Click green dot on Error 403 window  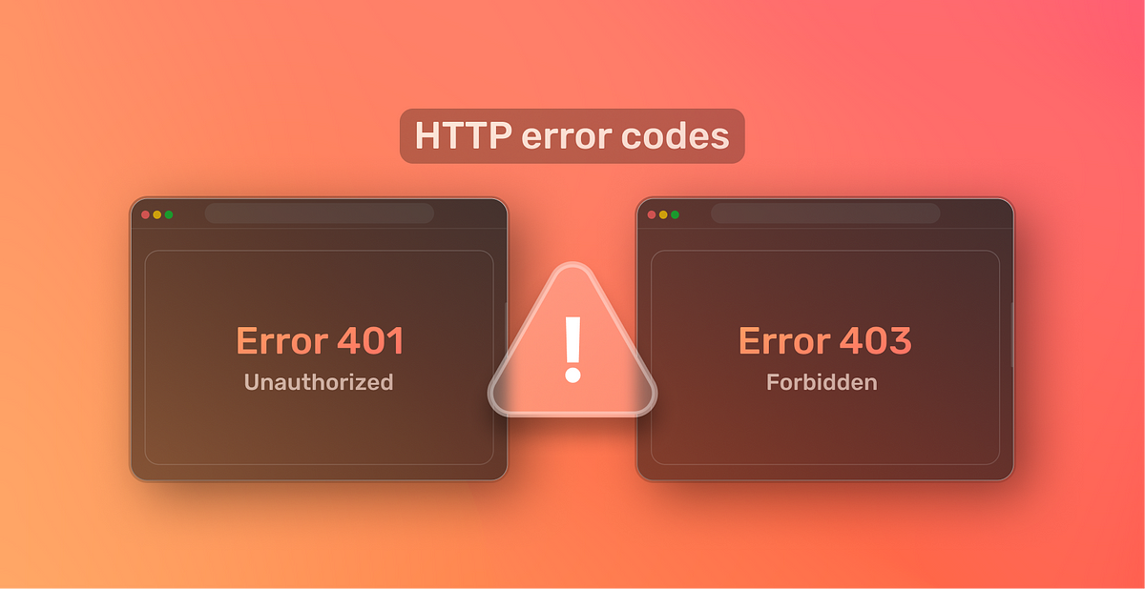(675, 214)
